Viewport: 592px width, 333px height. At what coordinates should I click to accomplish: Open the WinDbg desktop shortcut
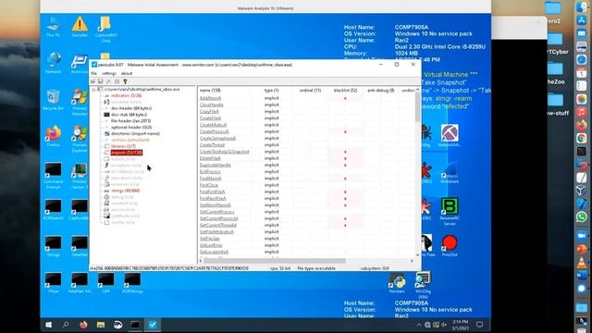coord(423,285)
